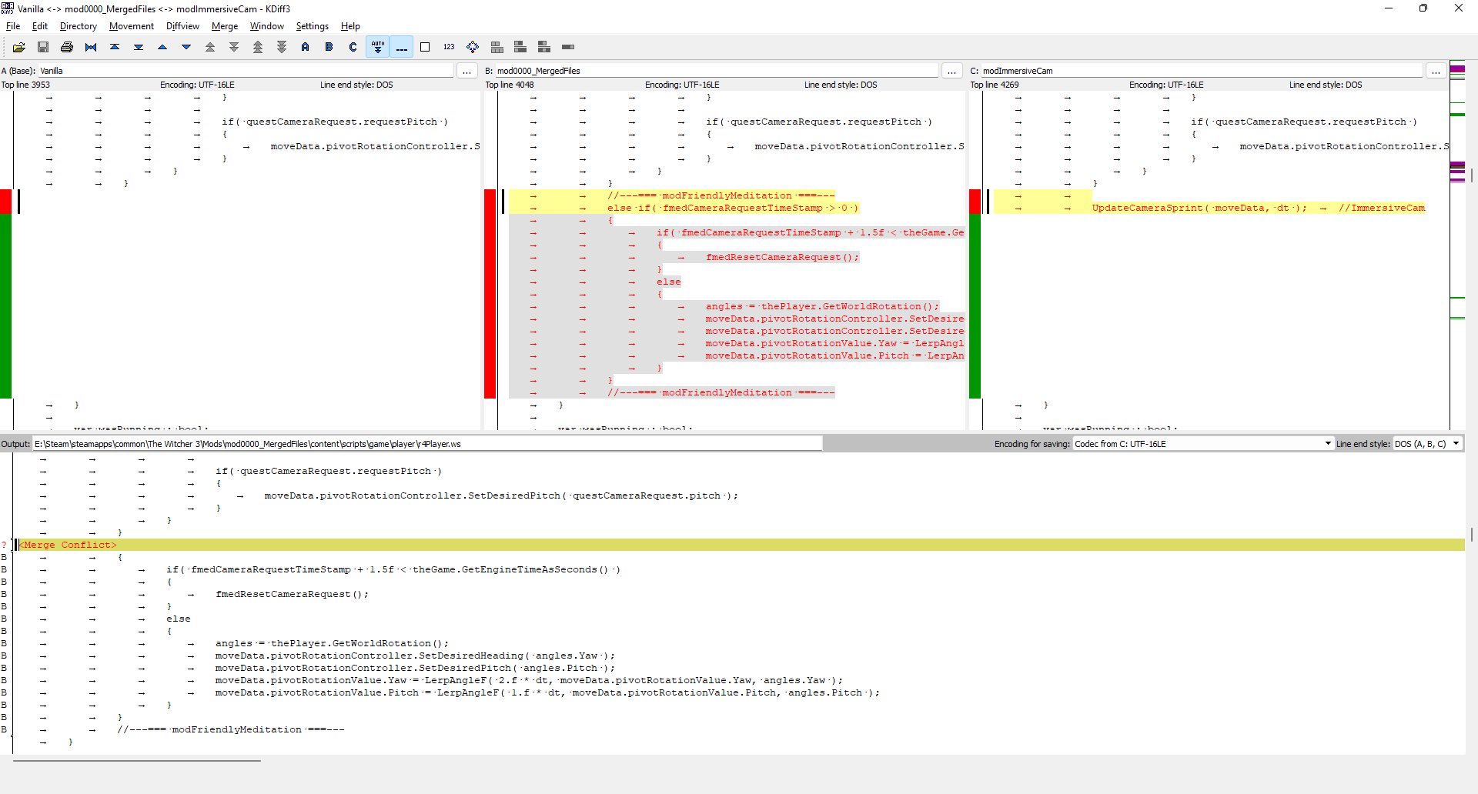This screenshot has height=794, width=1478.
Task: Click green marker beside pane A
Action: point(5,306)
